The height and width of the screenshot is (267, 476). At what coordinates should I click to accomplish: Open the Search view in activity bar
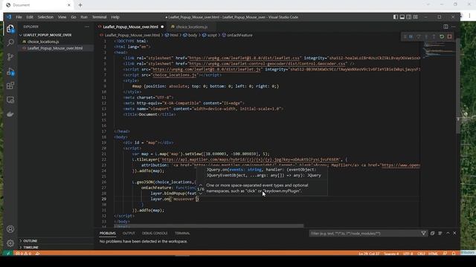click(x=10, y=42)
